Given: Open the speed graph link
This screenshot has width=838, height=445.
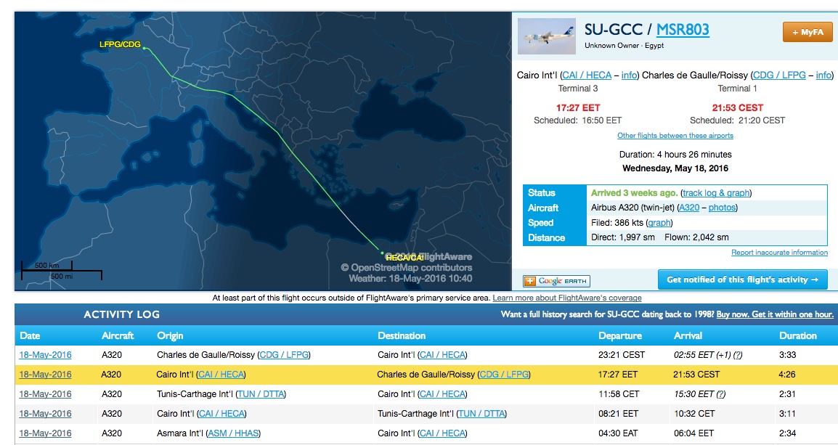Looking at the screenshot, I should 659,223.
